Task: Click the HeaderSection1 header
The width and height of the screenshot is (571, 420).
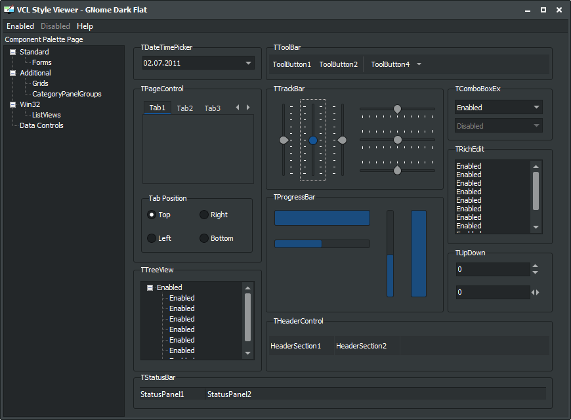Action: click(x=301, y=346)
